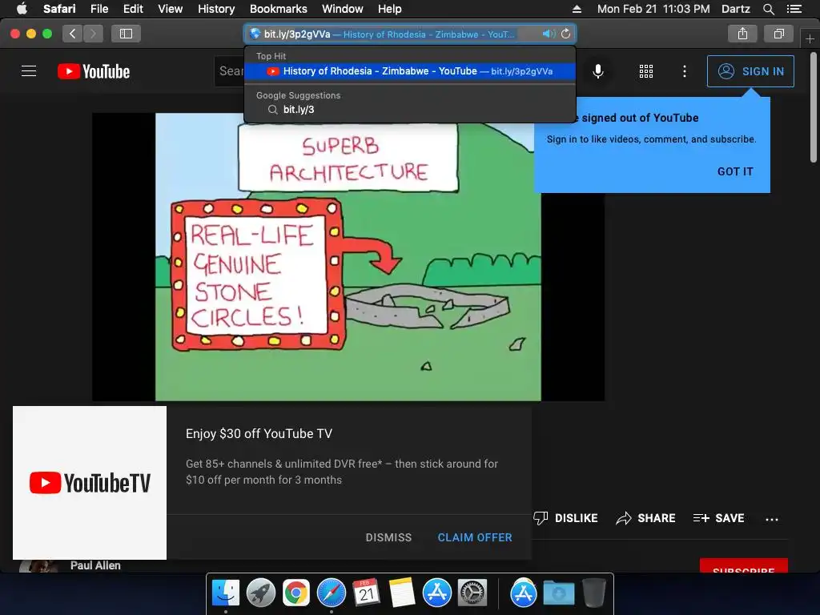Click CLAIM OFFER for YouTube TV

point(475,537)
